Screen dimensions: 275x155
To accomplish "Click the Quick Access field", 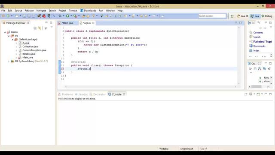I will pyautogui.click(x=212, y=16).
